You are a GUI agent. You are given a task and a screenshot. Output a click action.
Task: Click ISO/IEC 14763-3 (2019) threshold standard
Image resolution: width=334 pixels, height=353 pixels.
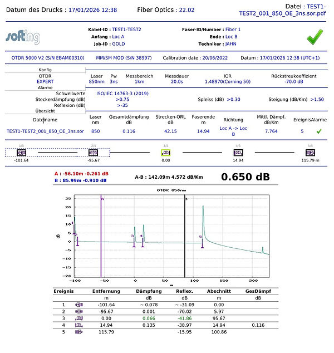(122, 94)
